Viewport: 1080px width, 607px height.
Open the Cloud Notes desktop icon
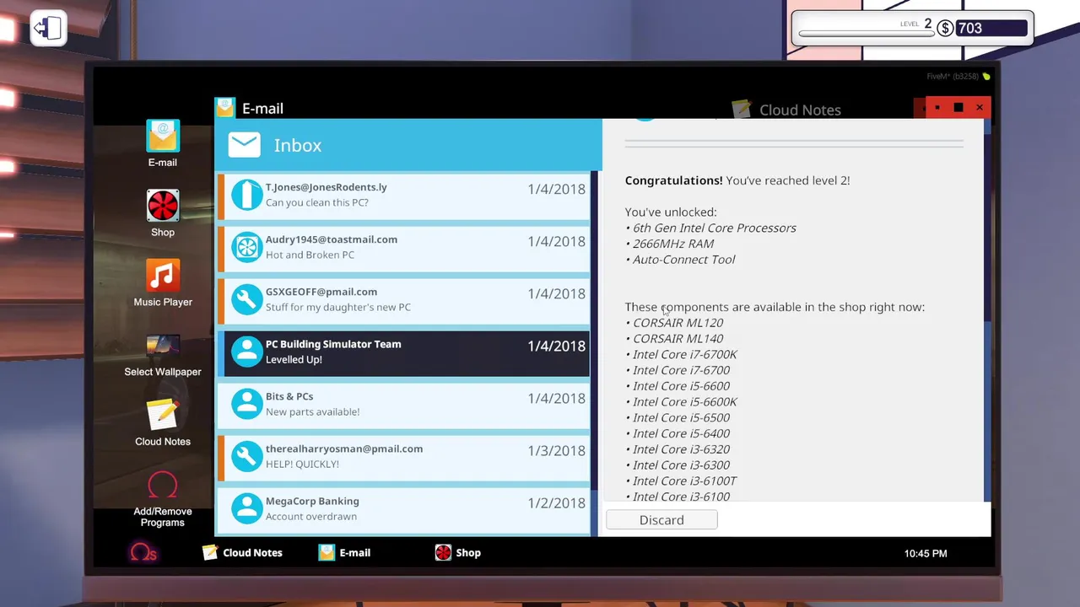pyautogui.click(x=163, y=423)
